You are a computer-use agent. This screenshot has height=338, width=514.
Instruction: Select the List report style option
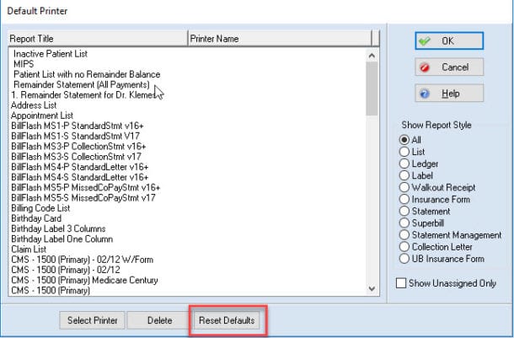click(x=404, y=152)
